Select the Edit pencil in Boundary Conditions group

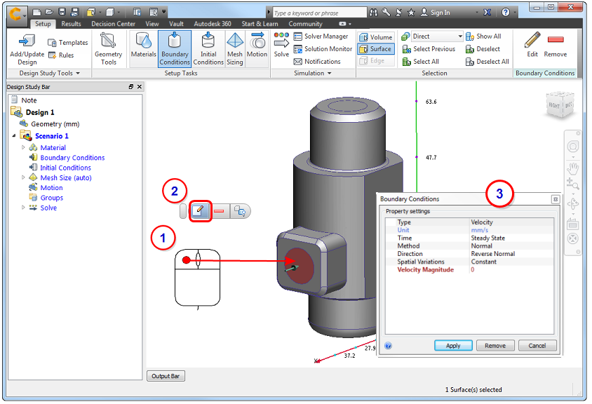click(531, 43)
